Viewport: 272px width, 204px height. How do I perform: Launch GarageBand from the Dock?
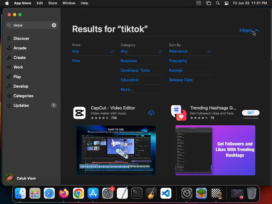151,193
